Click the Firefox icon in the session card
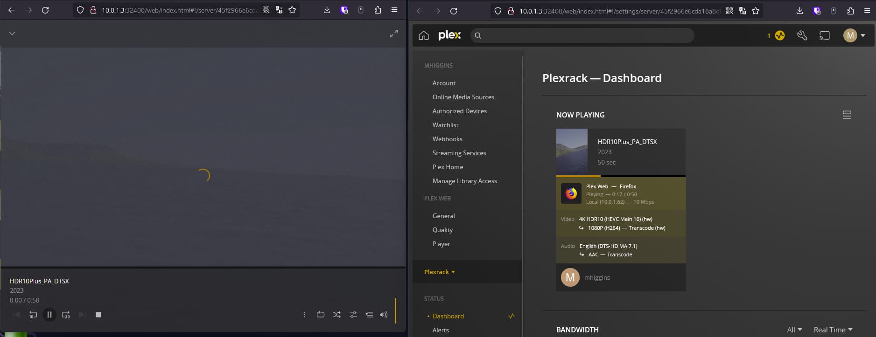 [x=571, y=193]
